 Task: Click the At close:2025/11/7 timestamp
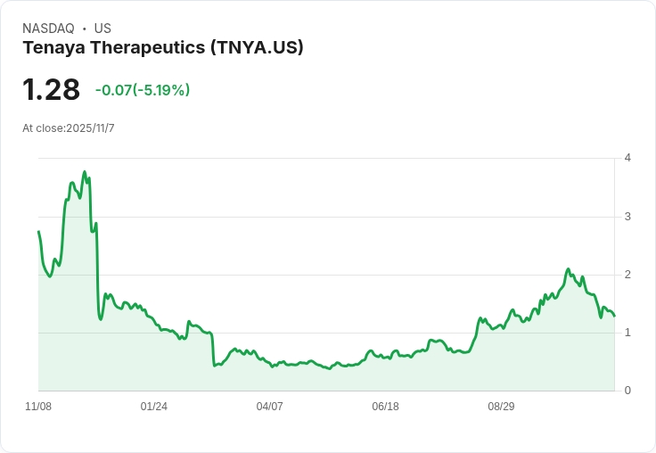pos(69,128)
